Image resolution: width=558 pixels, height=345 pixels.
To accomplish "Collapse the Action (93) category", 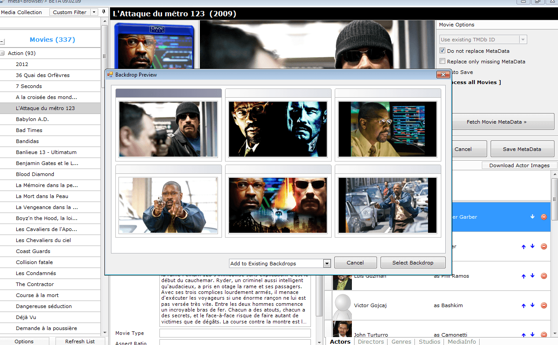I will (x=2, y=53).
